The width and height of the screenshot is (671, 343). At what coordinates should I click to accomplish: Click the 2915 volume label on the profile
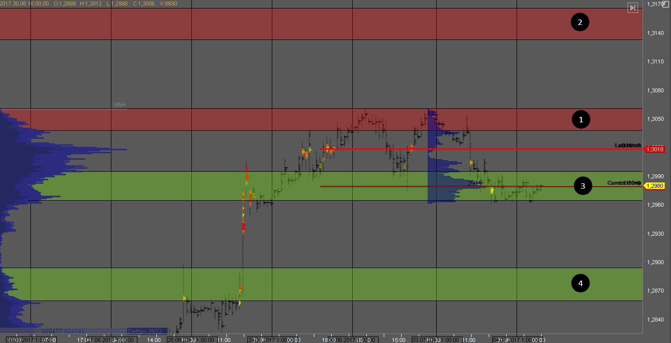point(475,183)
